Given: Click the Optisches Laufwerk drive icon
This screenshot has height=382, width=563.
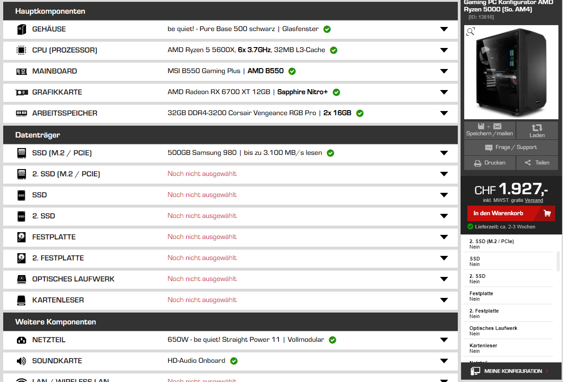Looking at the screenshot, I should [21, 279].
